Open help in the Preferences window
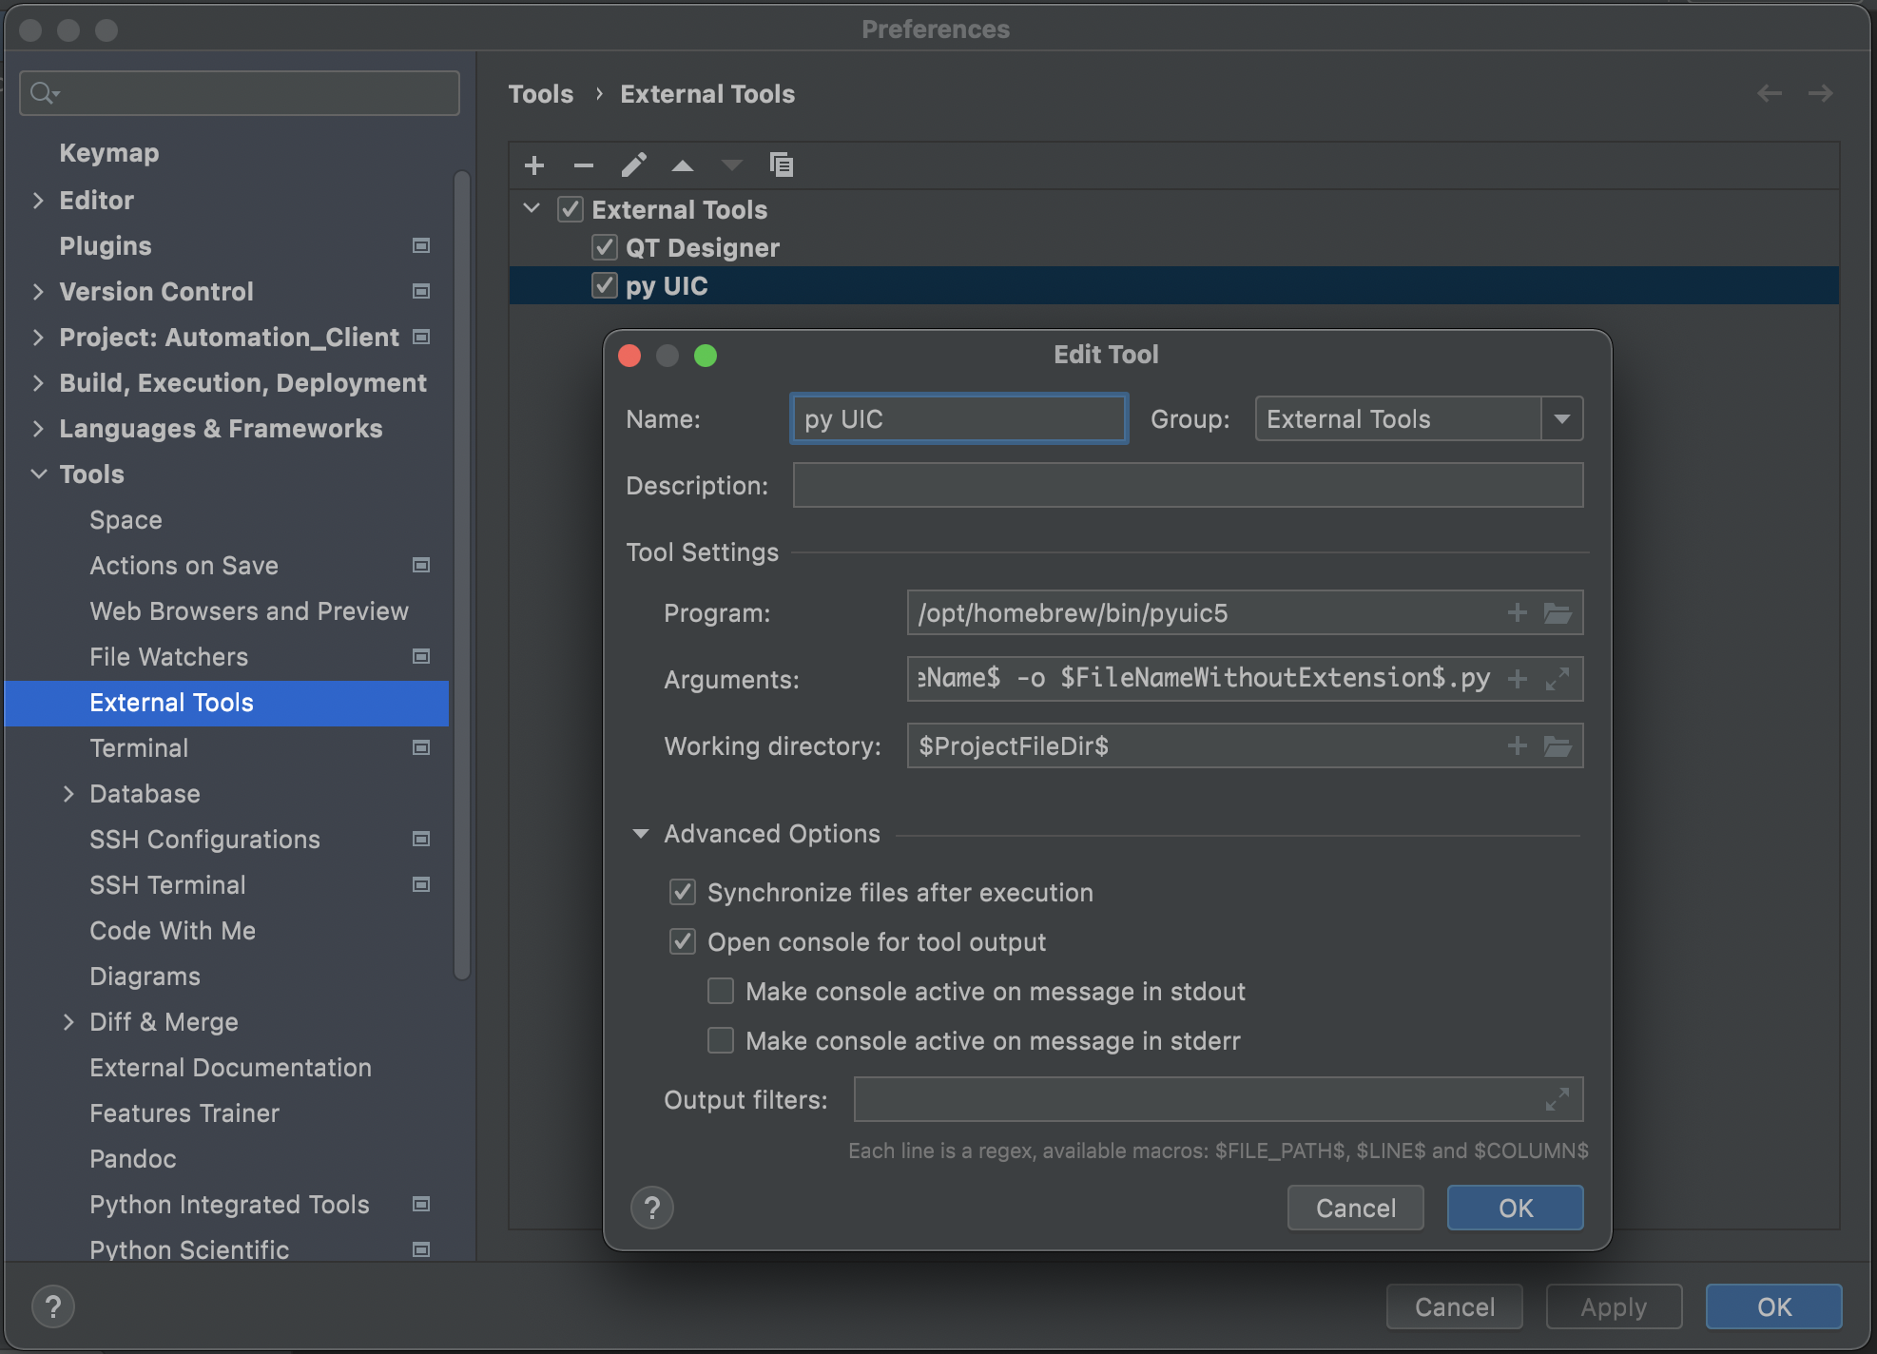Viewport: 1877px width, 1354px height. (53, 1306)
